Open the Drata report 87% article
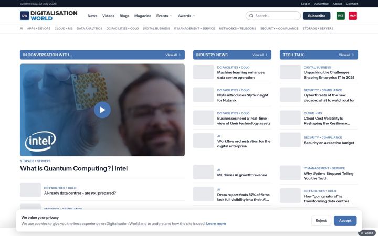This screenshot has width=378, height=236. (x=243, y=197)
